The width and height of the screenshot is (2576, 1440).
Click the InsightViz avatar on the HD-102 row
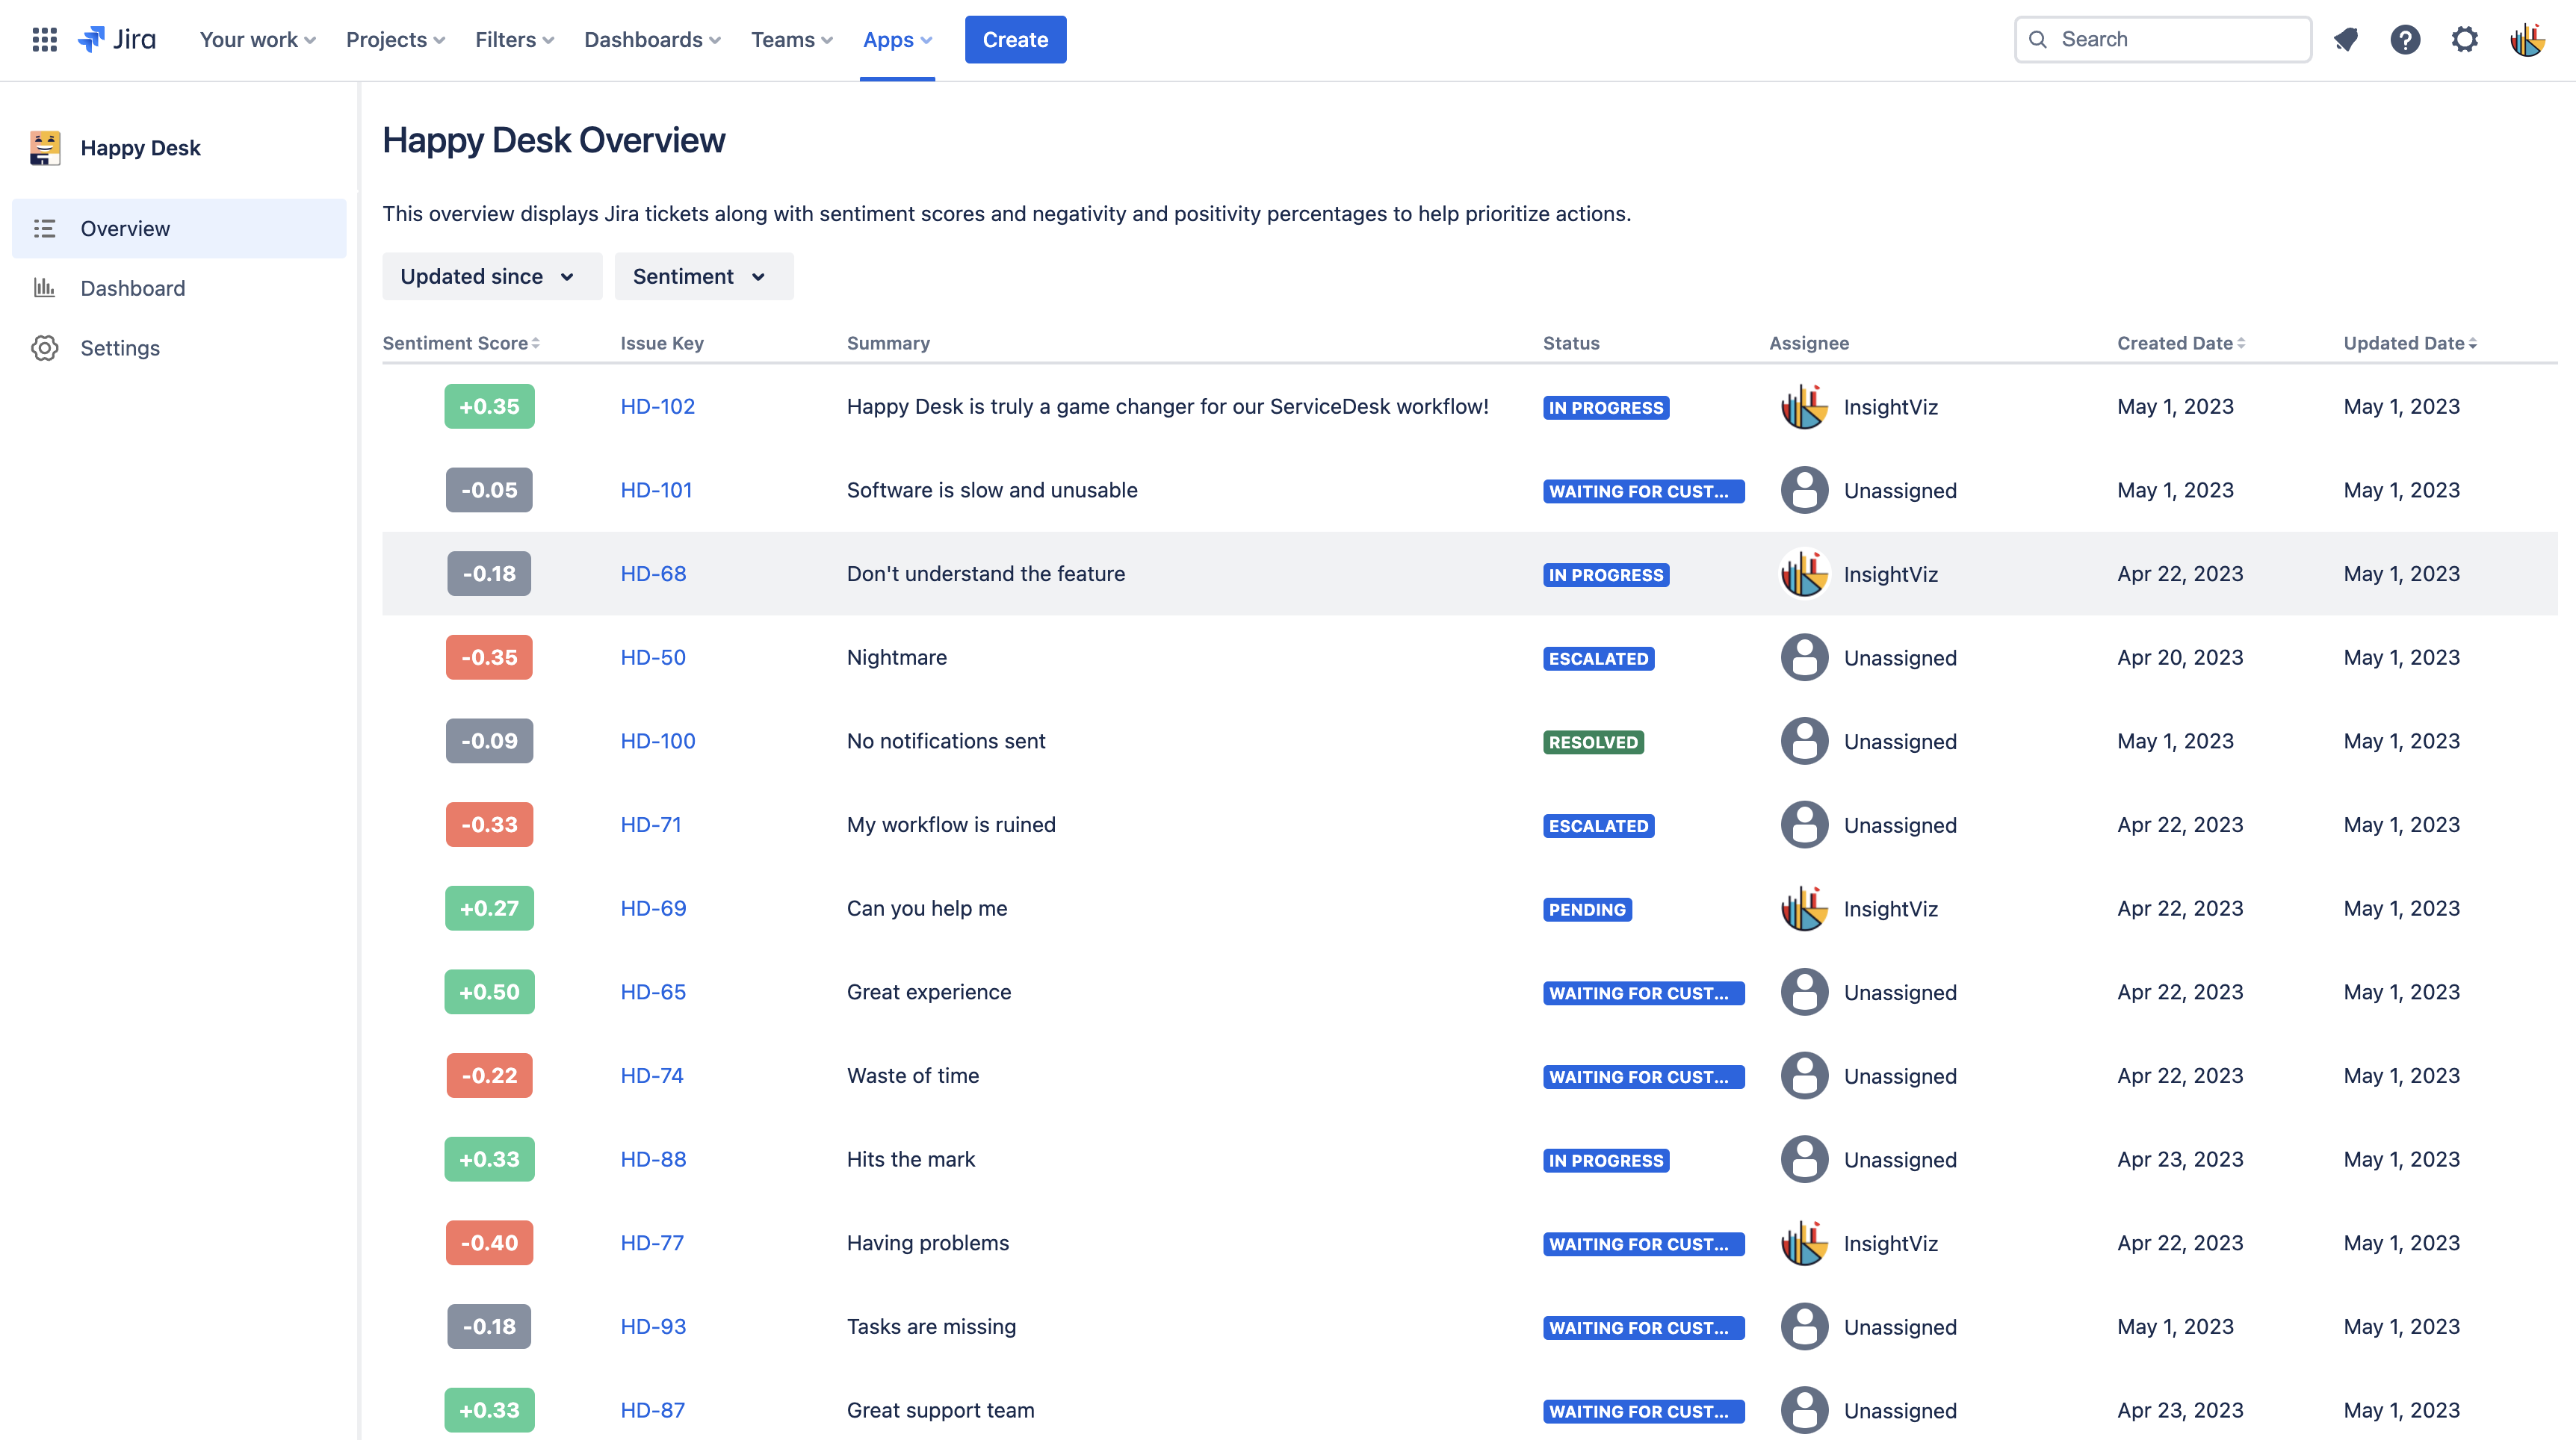(x=1804, y=407)
